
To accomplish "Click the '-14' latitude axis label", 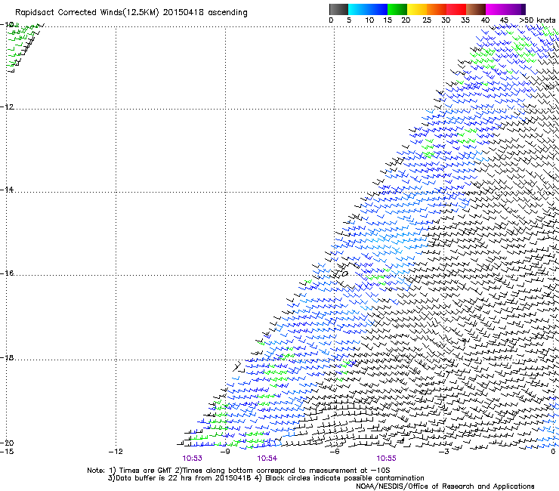I will pyautogui.click(x=7, y=190).
